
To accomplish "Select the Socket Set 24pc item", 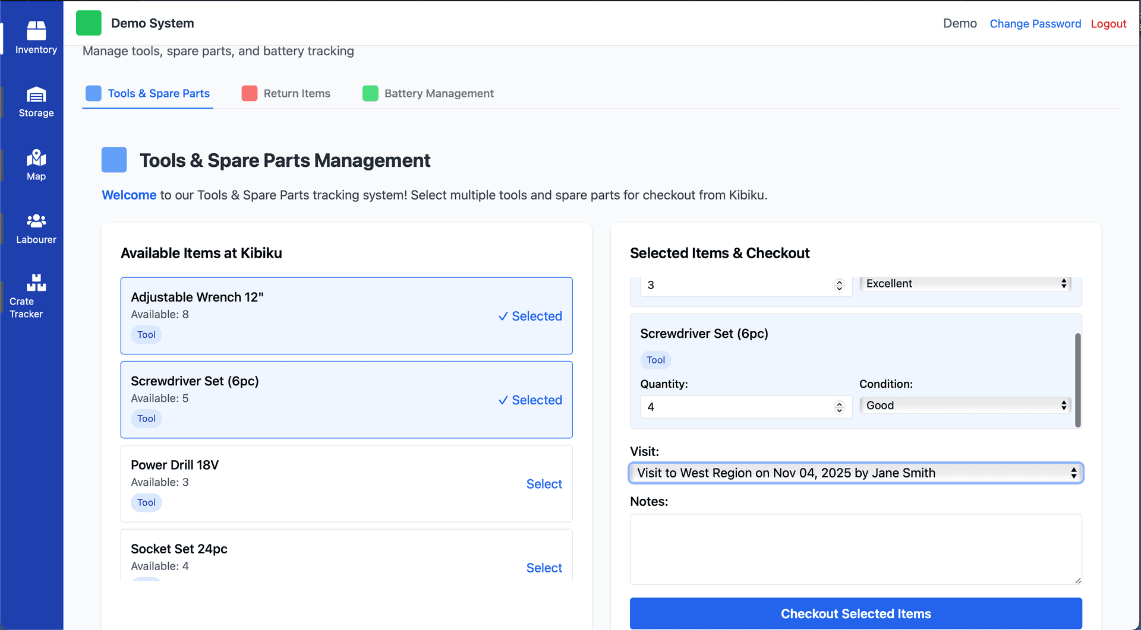I will (x=544, y=568).
